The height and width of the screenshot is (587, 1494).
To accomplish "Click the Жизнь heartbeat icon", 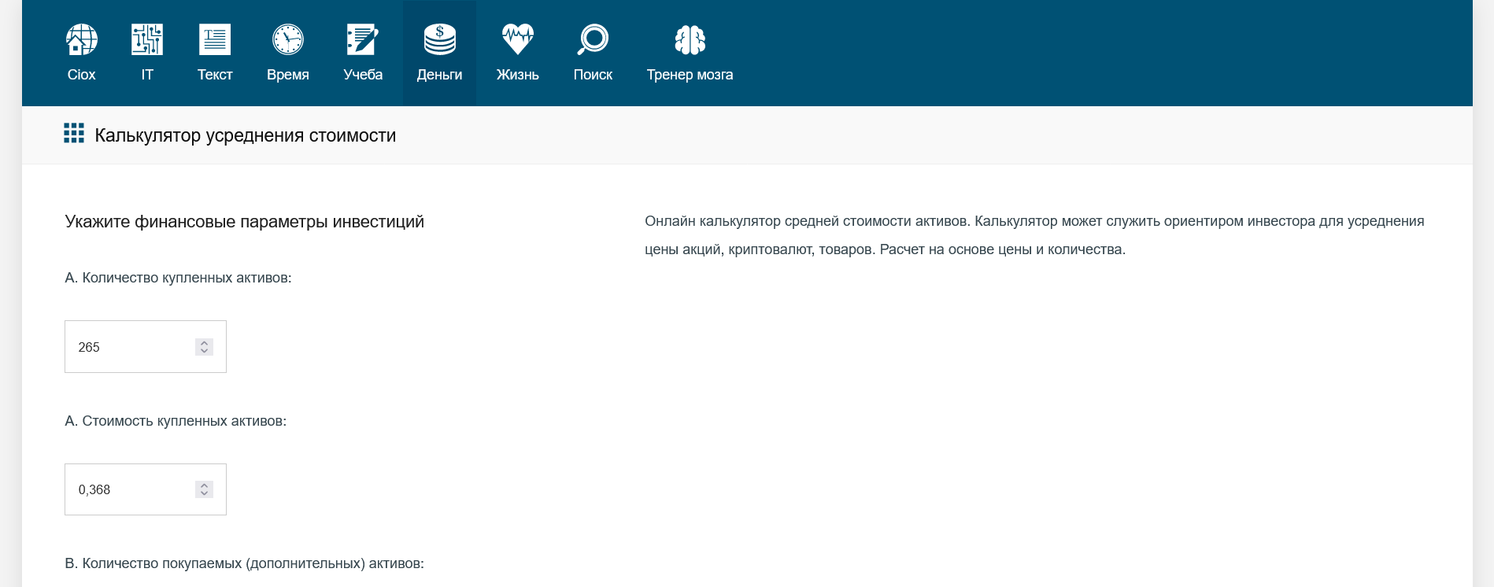I will point(517,39).
